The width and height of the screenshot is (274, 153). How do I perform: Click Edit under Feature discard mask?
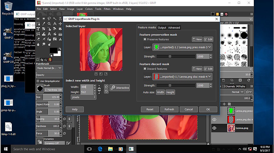208,68
